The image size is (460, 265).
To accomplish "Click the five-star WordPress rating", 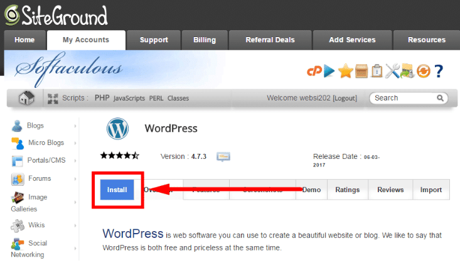I will click(x=120, y=156).
